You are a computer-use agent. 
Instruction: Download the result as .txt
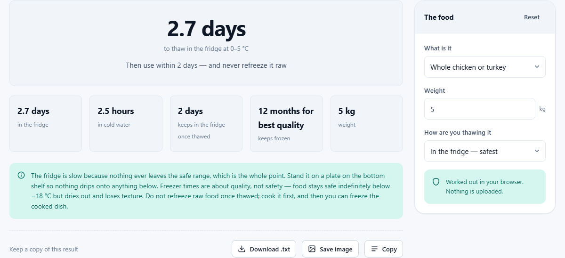264,249
